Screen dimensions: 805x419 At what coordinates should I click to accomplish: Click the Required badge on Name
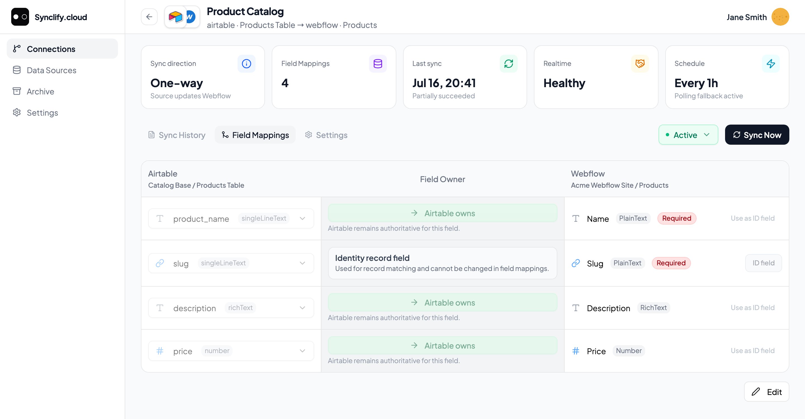(676, 218)
